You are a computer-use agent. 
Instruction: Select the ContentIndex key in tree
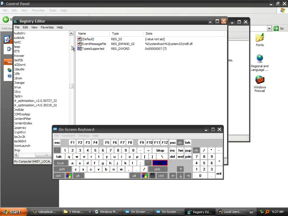(23, 123)
